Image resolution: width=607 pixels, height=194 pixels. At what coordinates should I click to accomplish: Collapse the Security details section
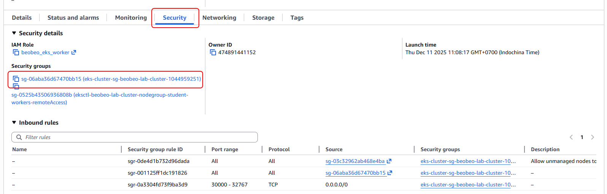14,33
